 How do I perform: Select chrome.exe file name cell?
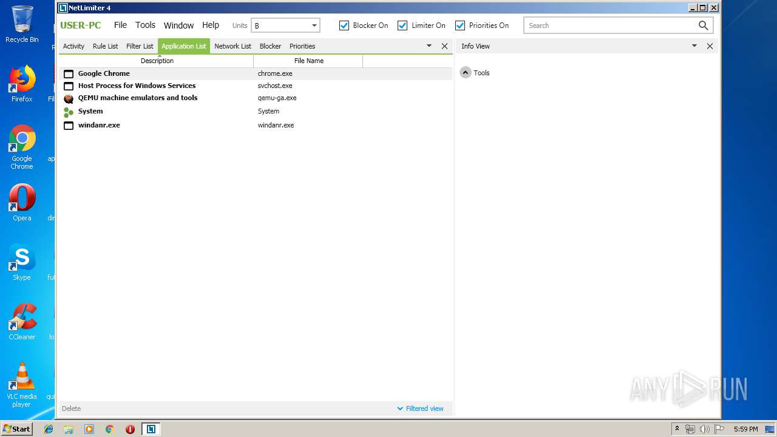click(275, 73)
